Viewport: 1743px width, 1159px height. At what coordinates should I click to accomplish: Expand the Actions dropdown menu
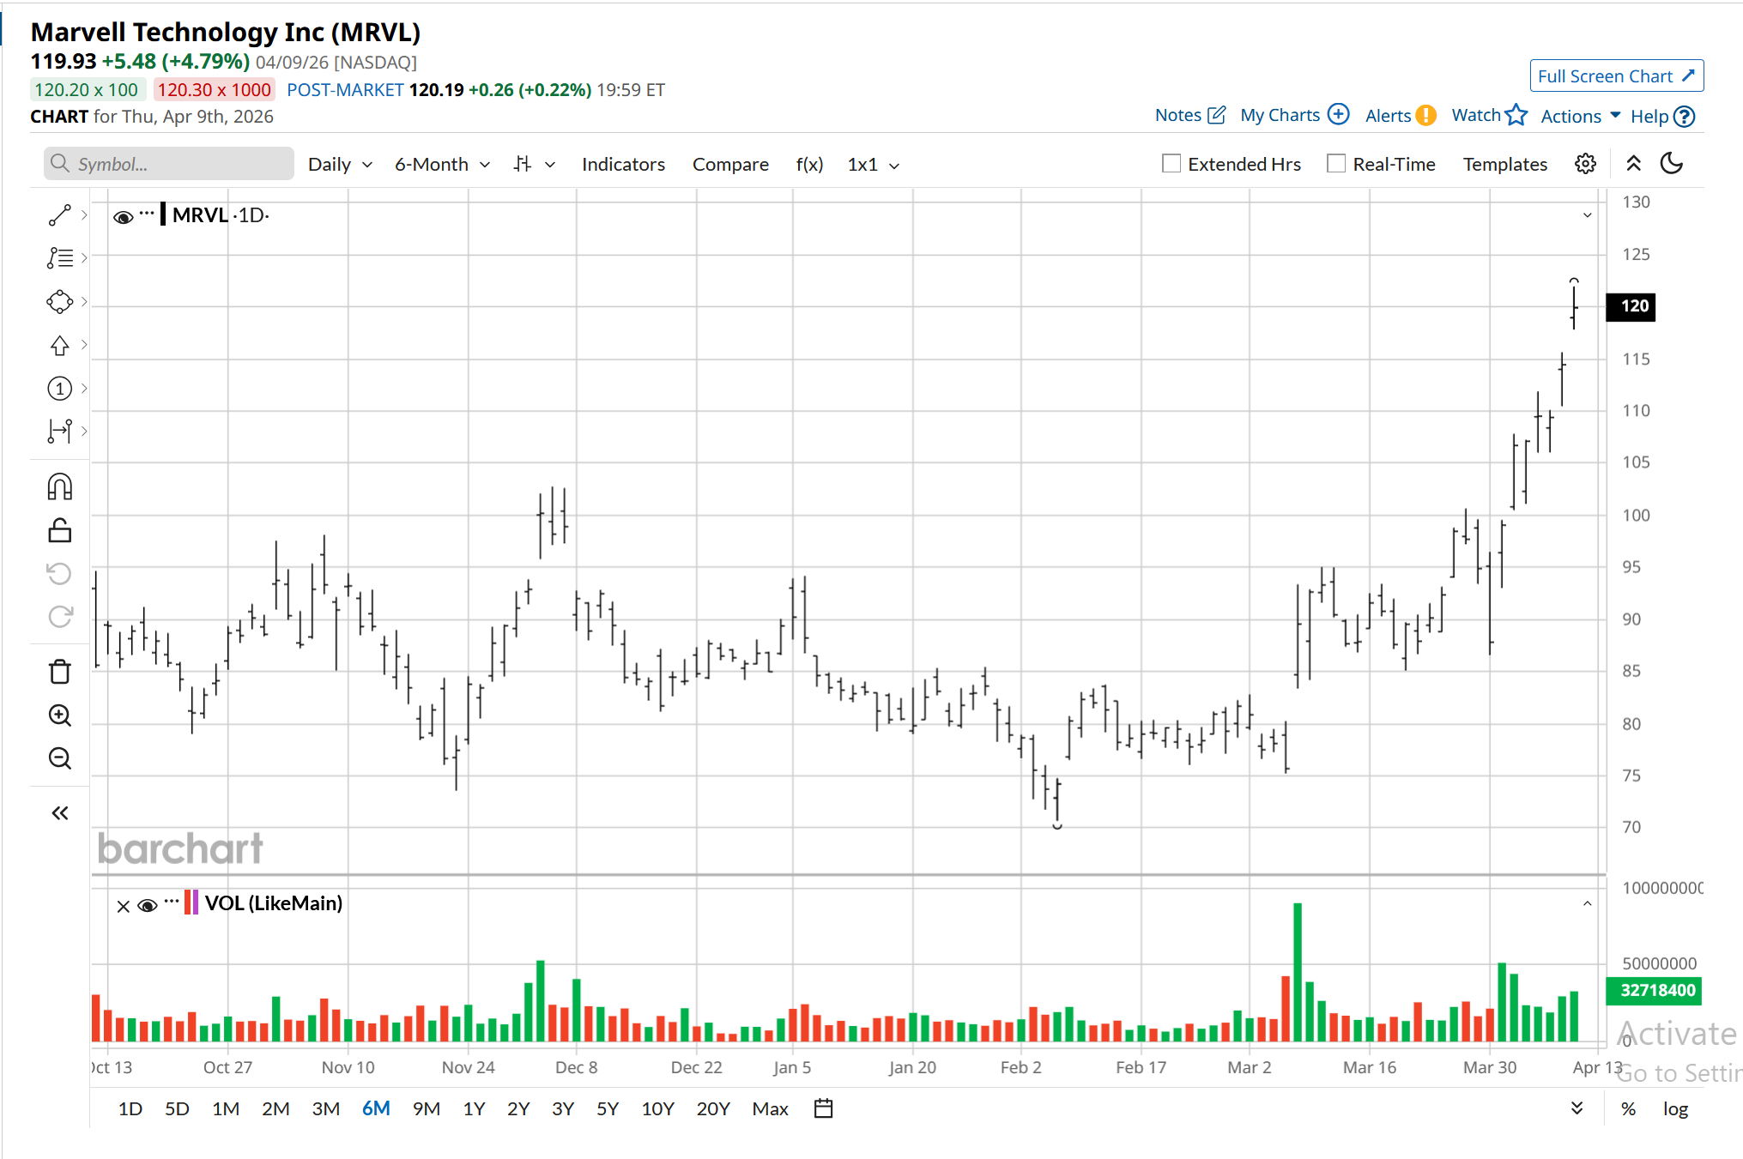pyautogui.click(x=1579, y=116)
